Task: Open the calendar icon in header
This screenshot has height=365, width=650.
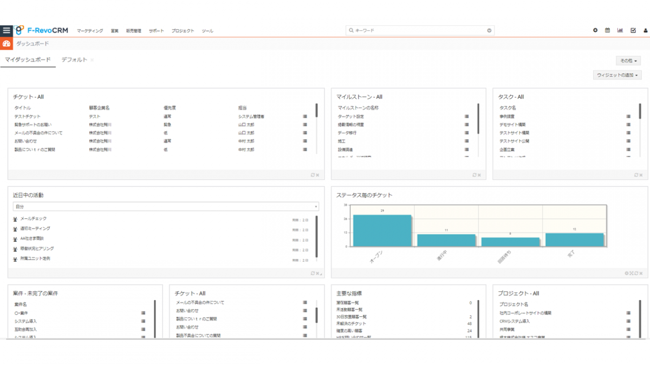Action: tap(607, 31)
